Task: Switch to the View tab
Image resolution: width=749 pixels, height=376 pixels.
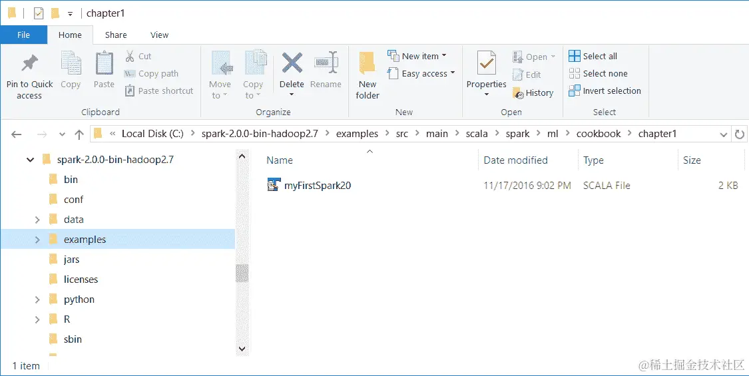Action: point(159,35)
